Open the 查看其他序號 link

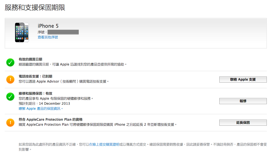pyautogui.click(x=48, y=37)
